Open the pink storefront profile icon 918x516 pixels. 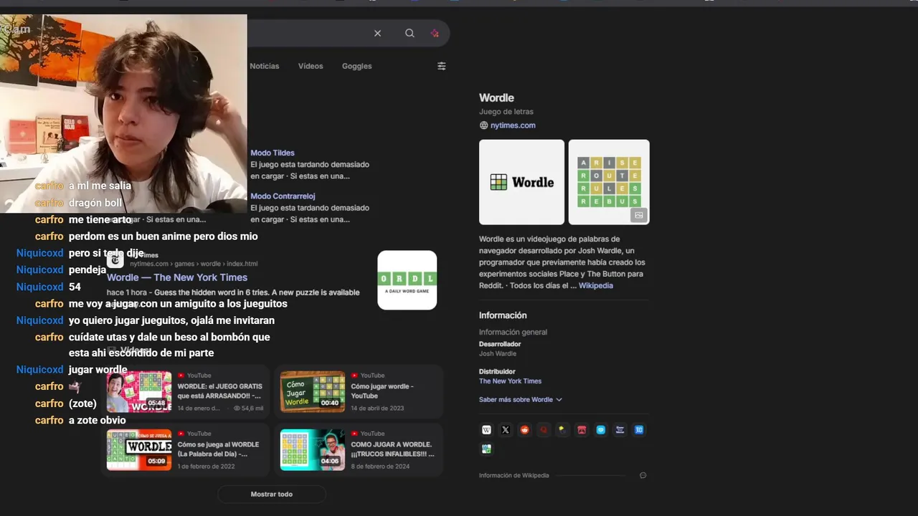coord(582,430)
